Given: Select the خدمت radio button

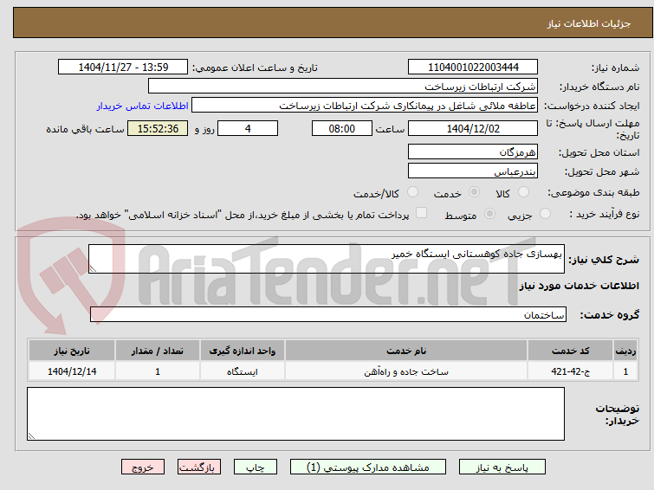Looking at the screenshot, I should point(474,192).
